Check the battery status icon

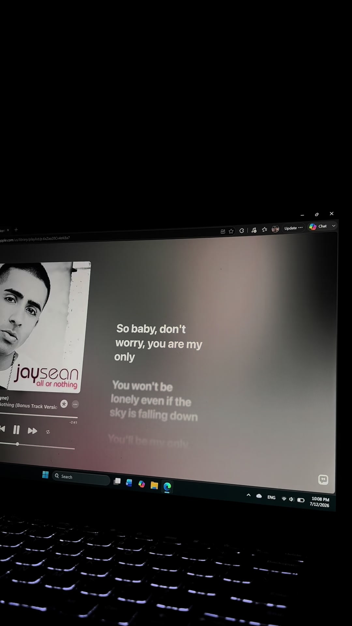click(301, 500)
